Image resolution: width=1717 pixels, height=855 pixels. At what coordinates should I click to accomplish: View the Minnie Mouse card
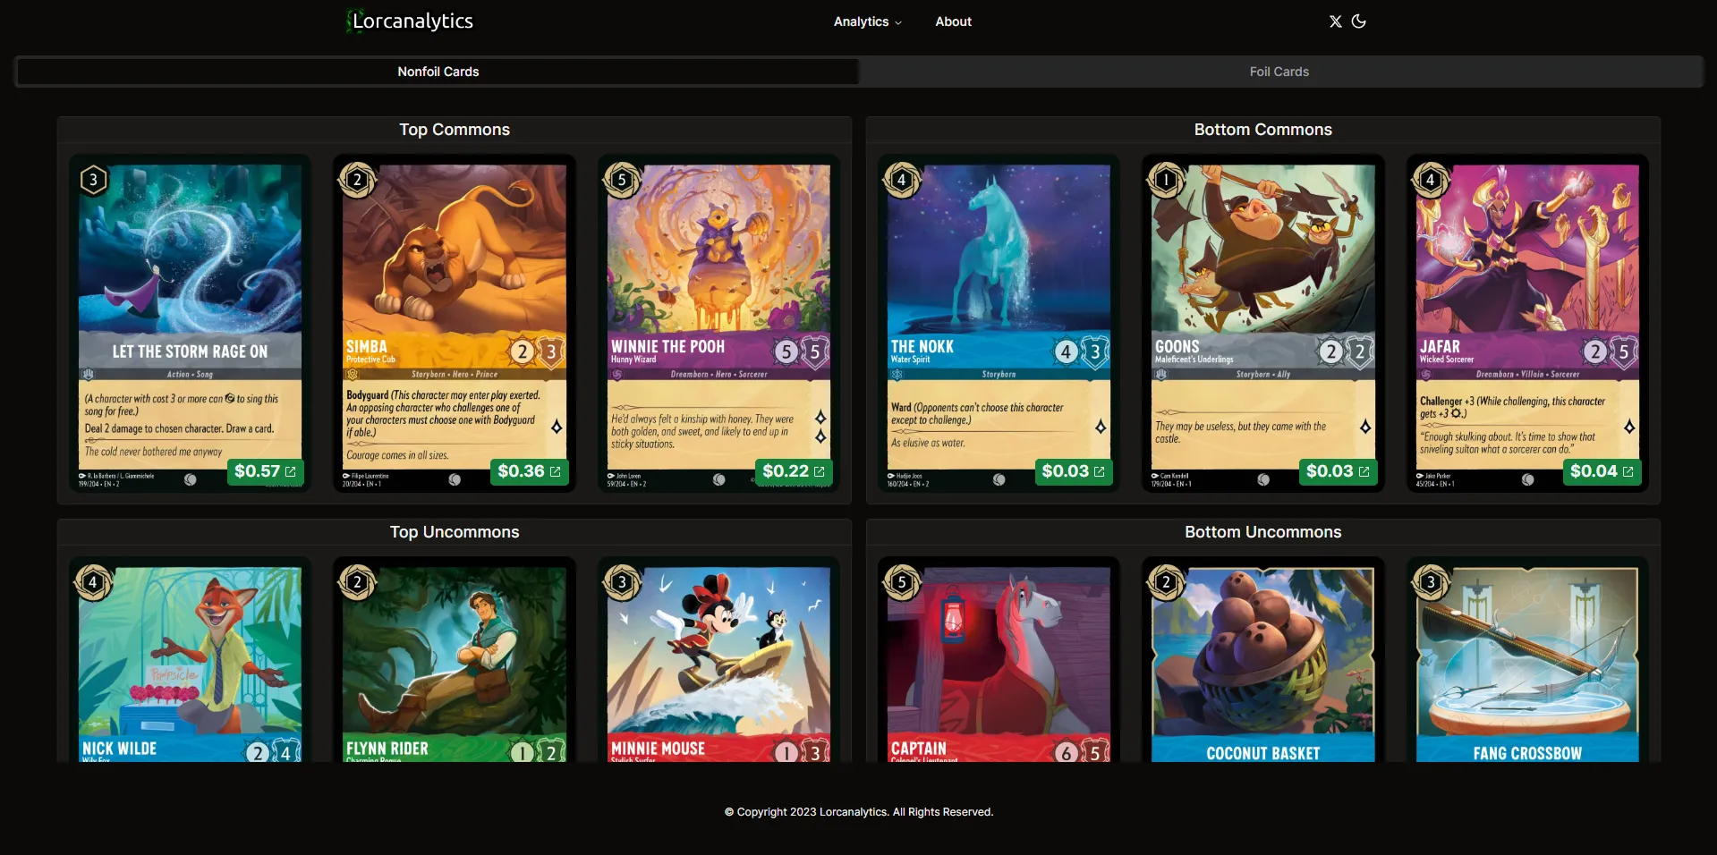coord(718,660)
